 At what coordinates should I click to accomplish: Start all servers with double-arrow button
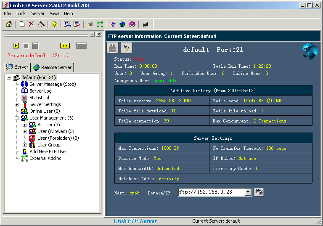(65, 45)
